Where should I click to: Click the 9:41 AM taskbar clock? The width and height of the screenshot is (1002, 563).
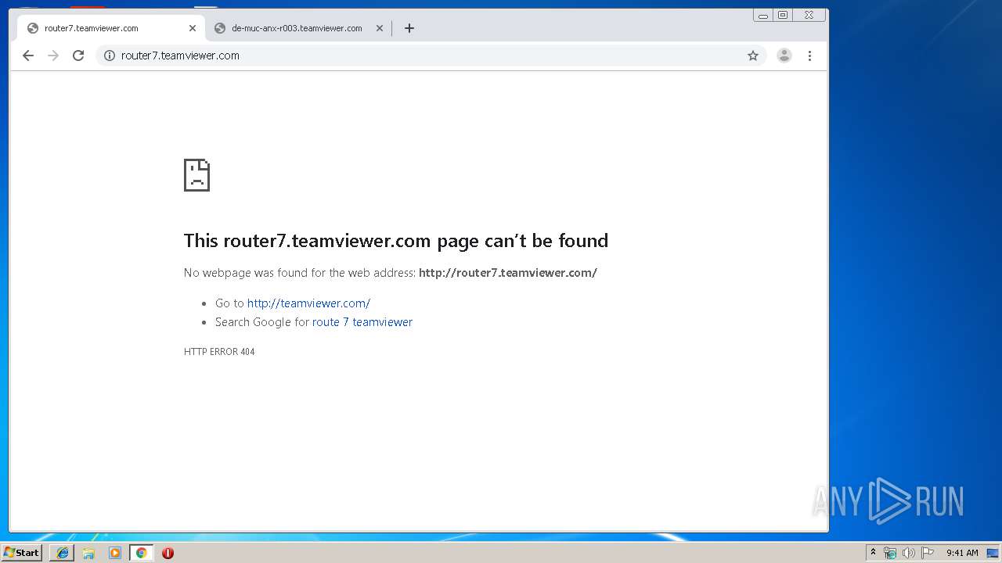point(962,553)
